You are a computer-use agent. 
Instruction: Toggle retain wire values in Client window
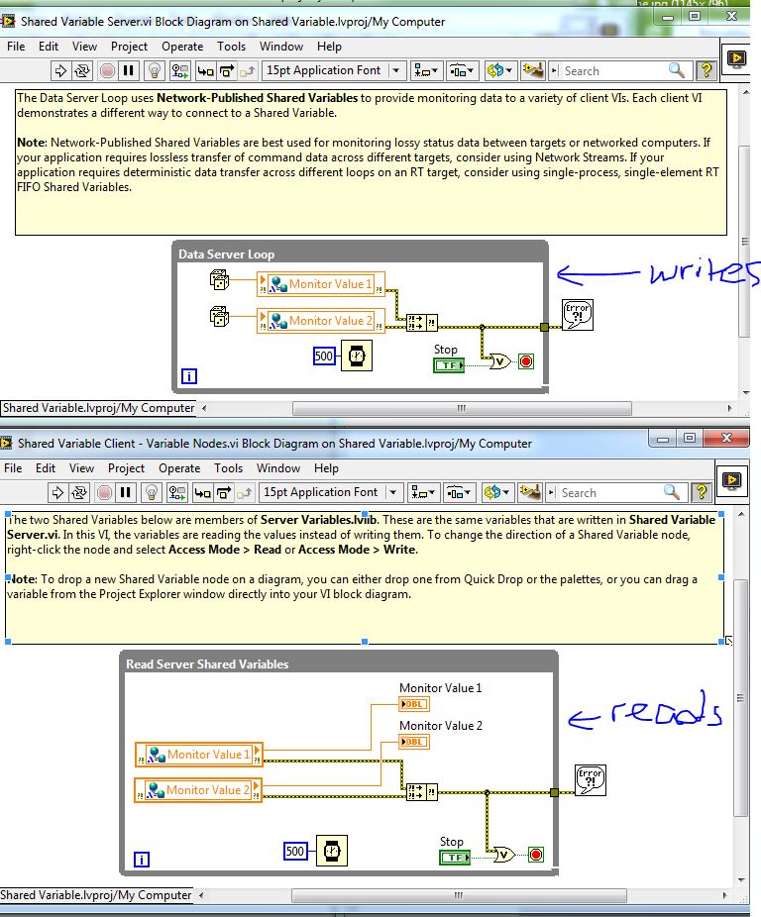coord(176,493)
